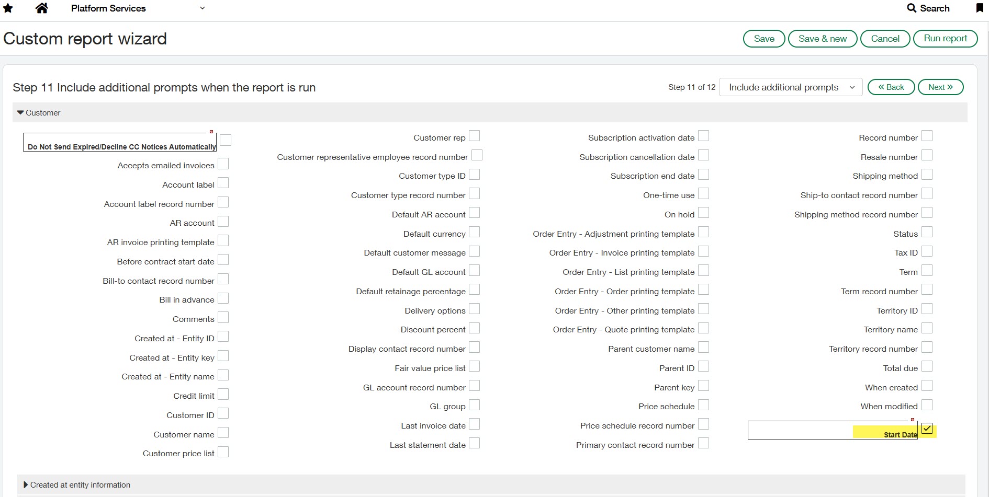
Task: Open the Include additional prompts step selector
Action: (x=790, y=87)
